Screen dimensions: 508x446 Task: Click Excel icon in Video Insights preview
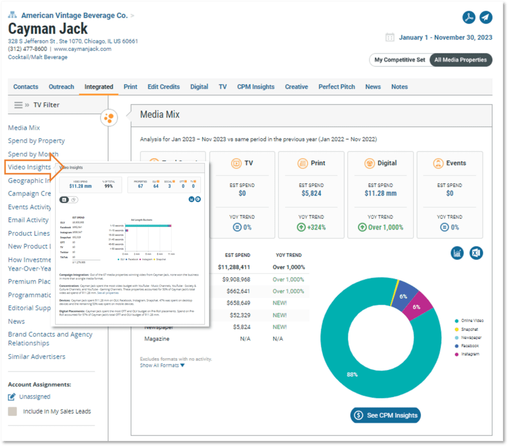(x=198, y=199)
